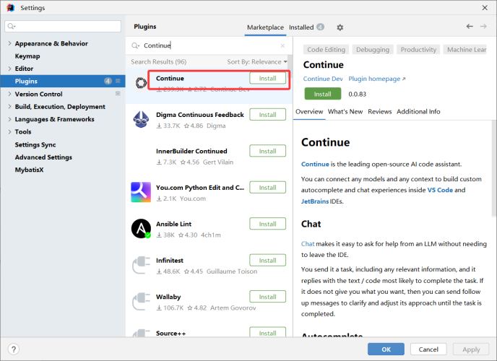Image resolution: width=497 pixels, height=361 pixels.
Task: Click the Installed count badge
Action: point(321,27)
